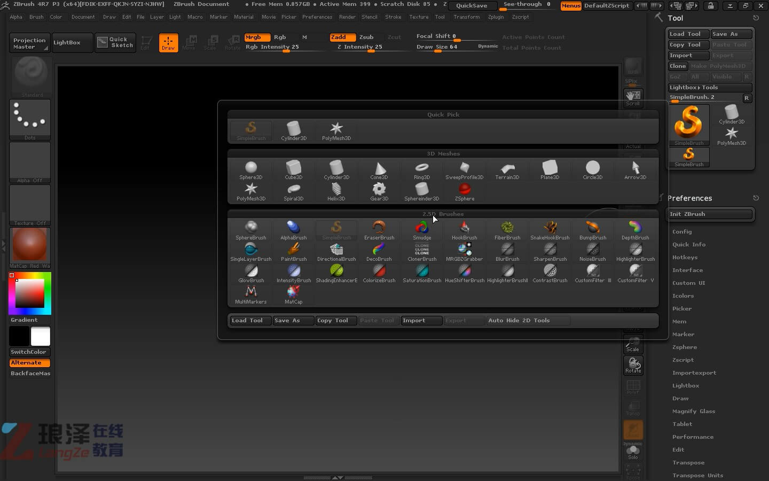
Task: Open the Zplugin menu
Action: click(496, 17)
